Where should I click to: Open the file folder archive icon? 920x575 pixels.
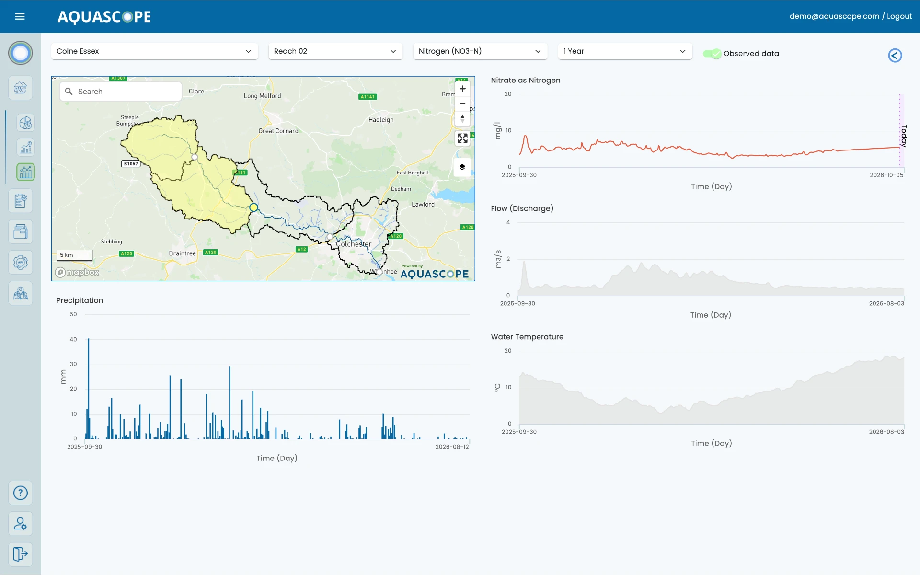20,231
